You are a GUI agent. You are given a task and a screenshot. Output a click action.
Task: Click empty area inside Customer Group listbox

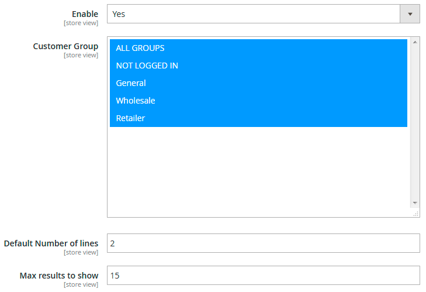coord(258,170)
